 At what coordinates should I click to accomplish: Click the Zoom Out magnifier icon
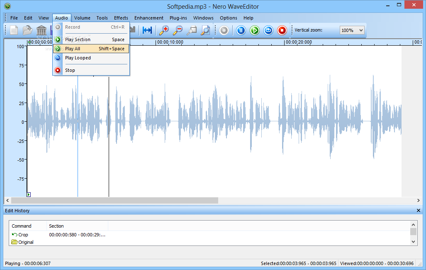pos(178,30)
